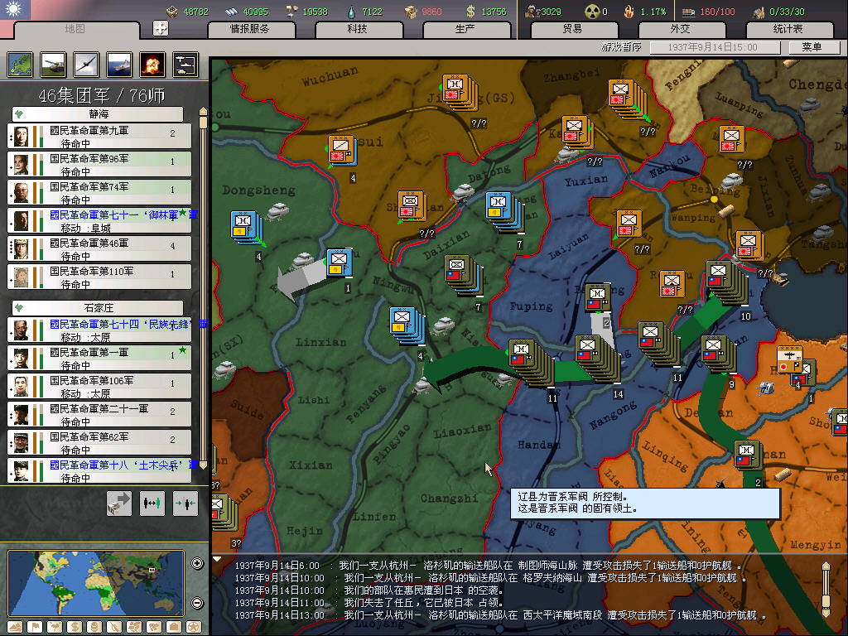Select the naval units warship filter icon

pyautogui.click(x=118, y=65)
